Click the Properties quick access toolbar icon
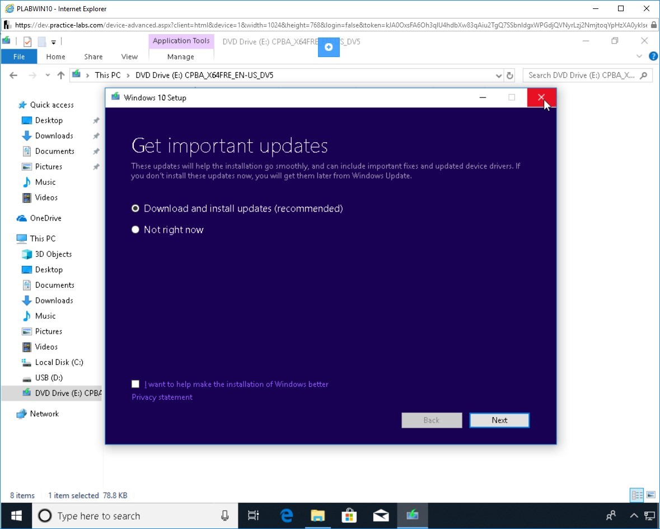The height and width of the screenshot is (529, 660). coord(27,41)
